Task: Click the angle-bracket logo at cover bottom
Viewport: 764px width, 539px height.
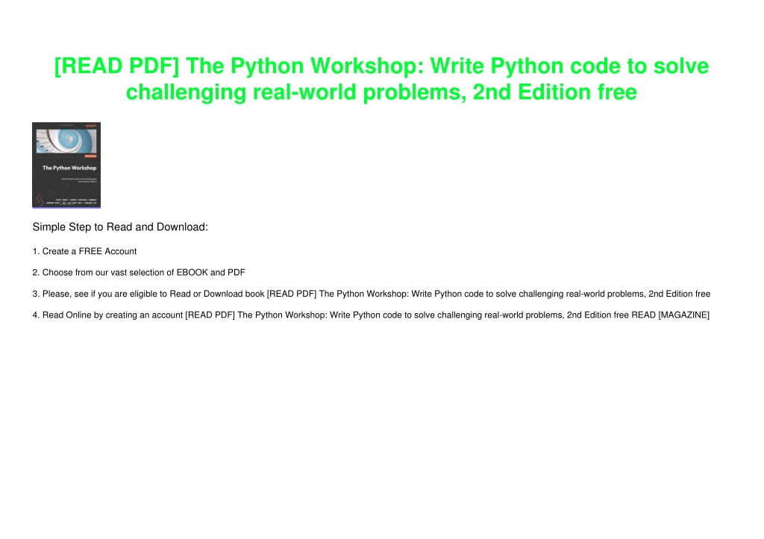Action: (40, 200)
